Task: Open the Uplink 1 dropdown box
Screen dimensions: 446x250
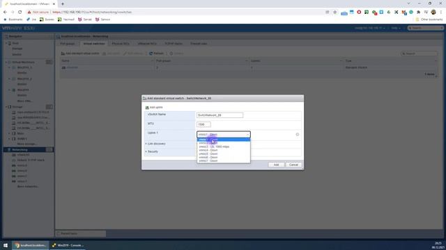Action: pyautogui.click(x=224, y=134)
